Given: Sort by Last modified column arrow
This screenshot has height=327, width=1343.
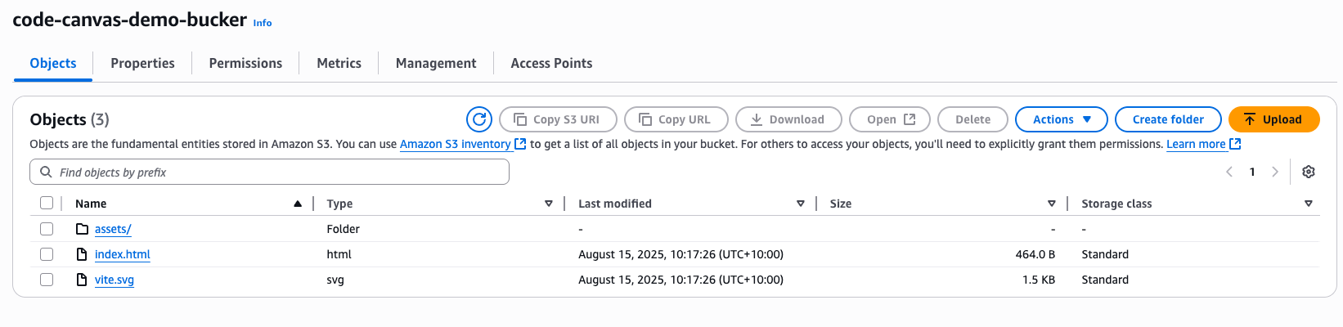Looking at the screenshot, I should coord(801,204).
